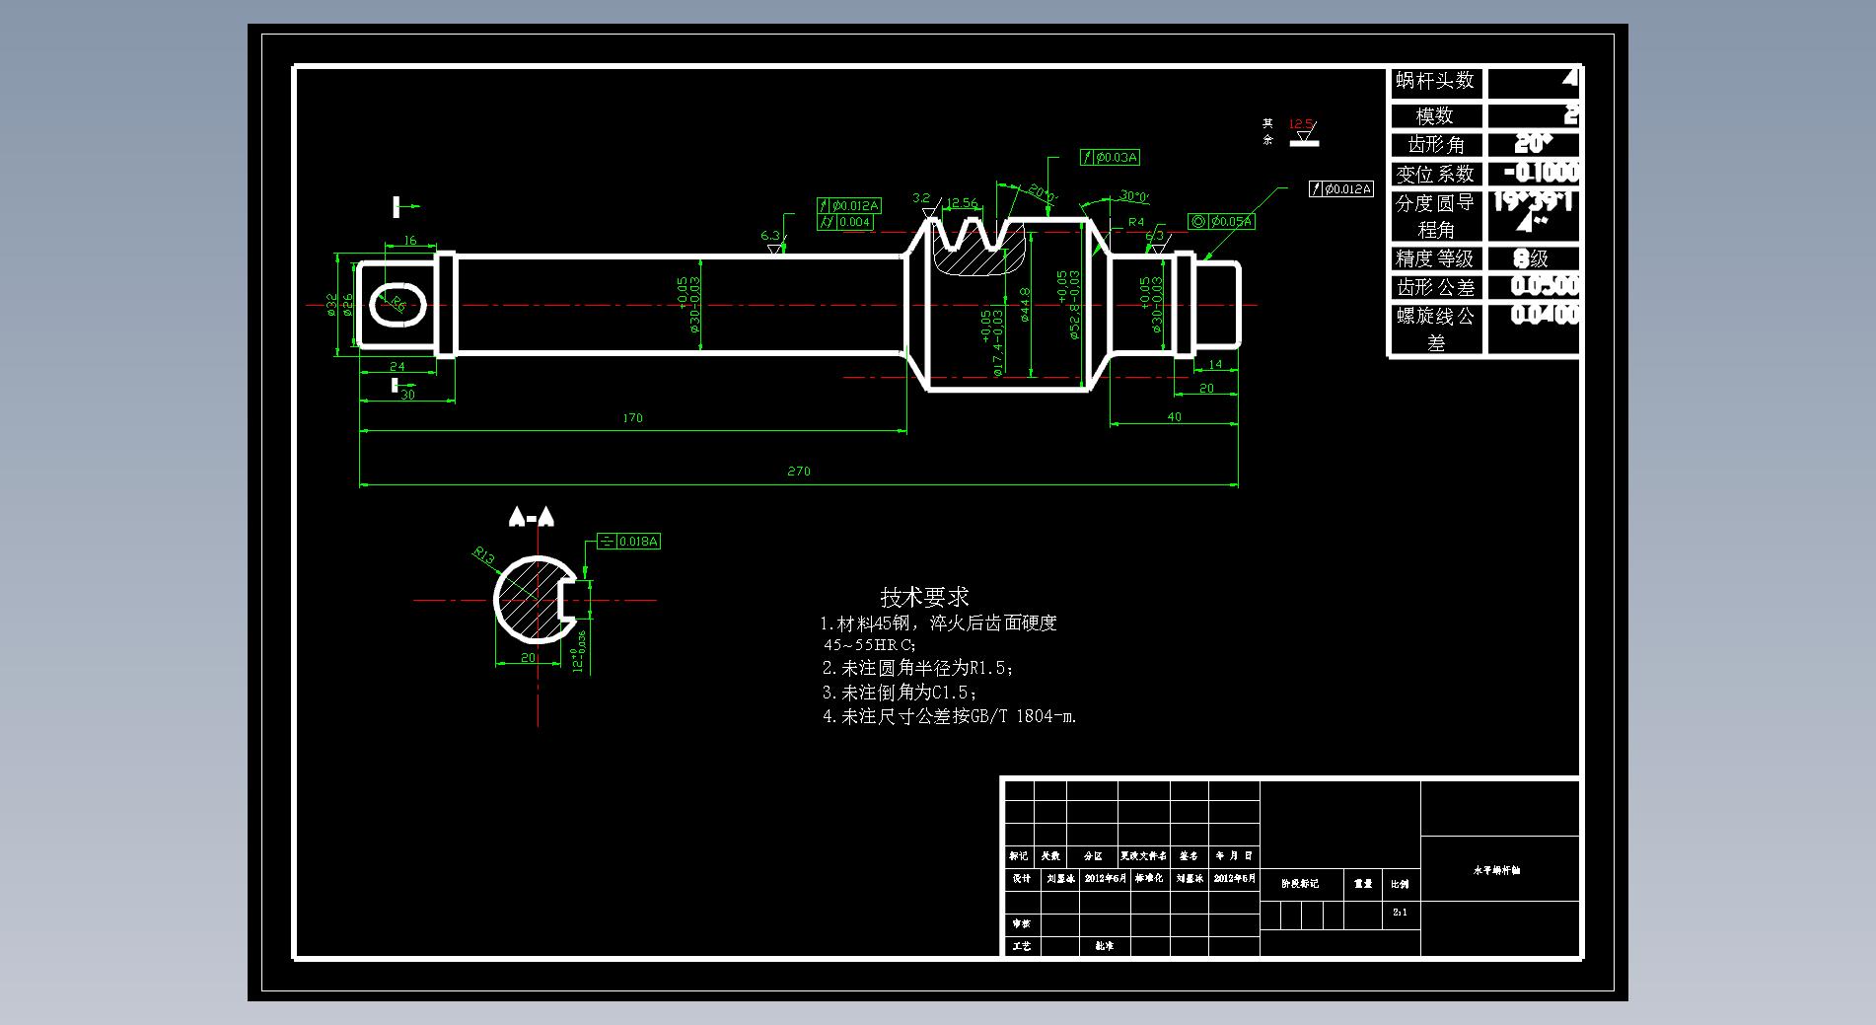Image resolution: width=1876 pixels, height=1025 pixels.
Task: Click the red 12.5 roughness value
Action: tap(1301, 124)
